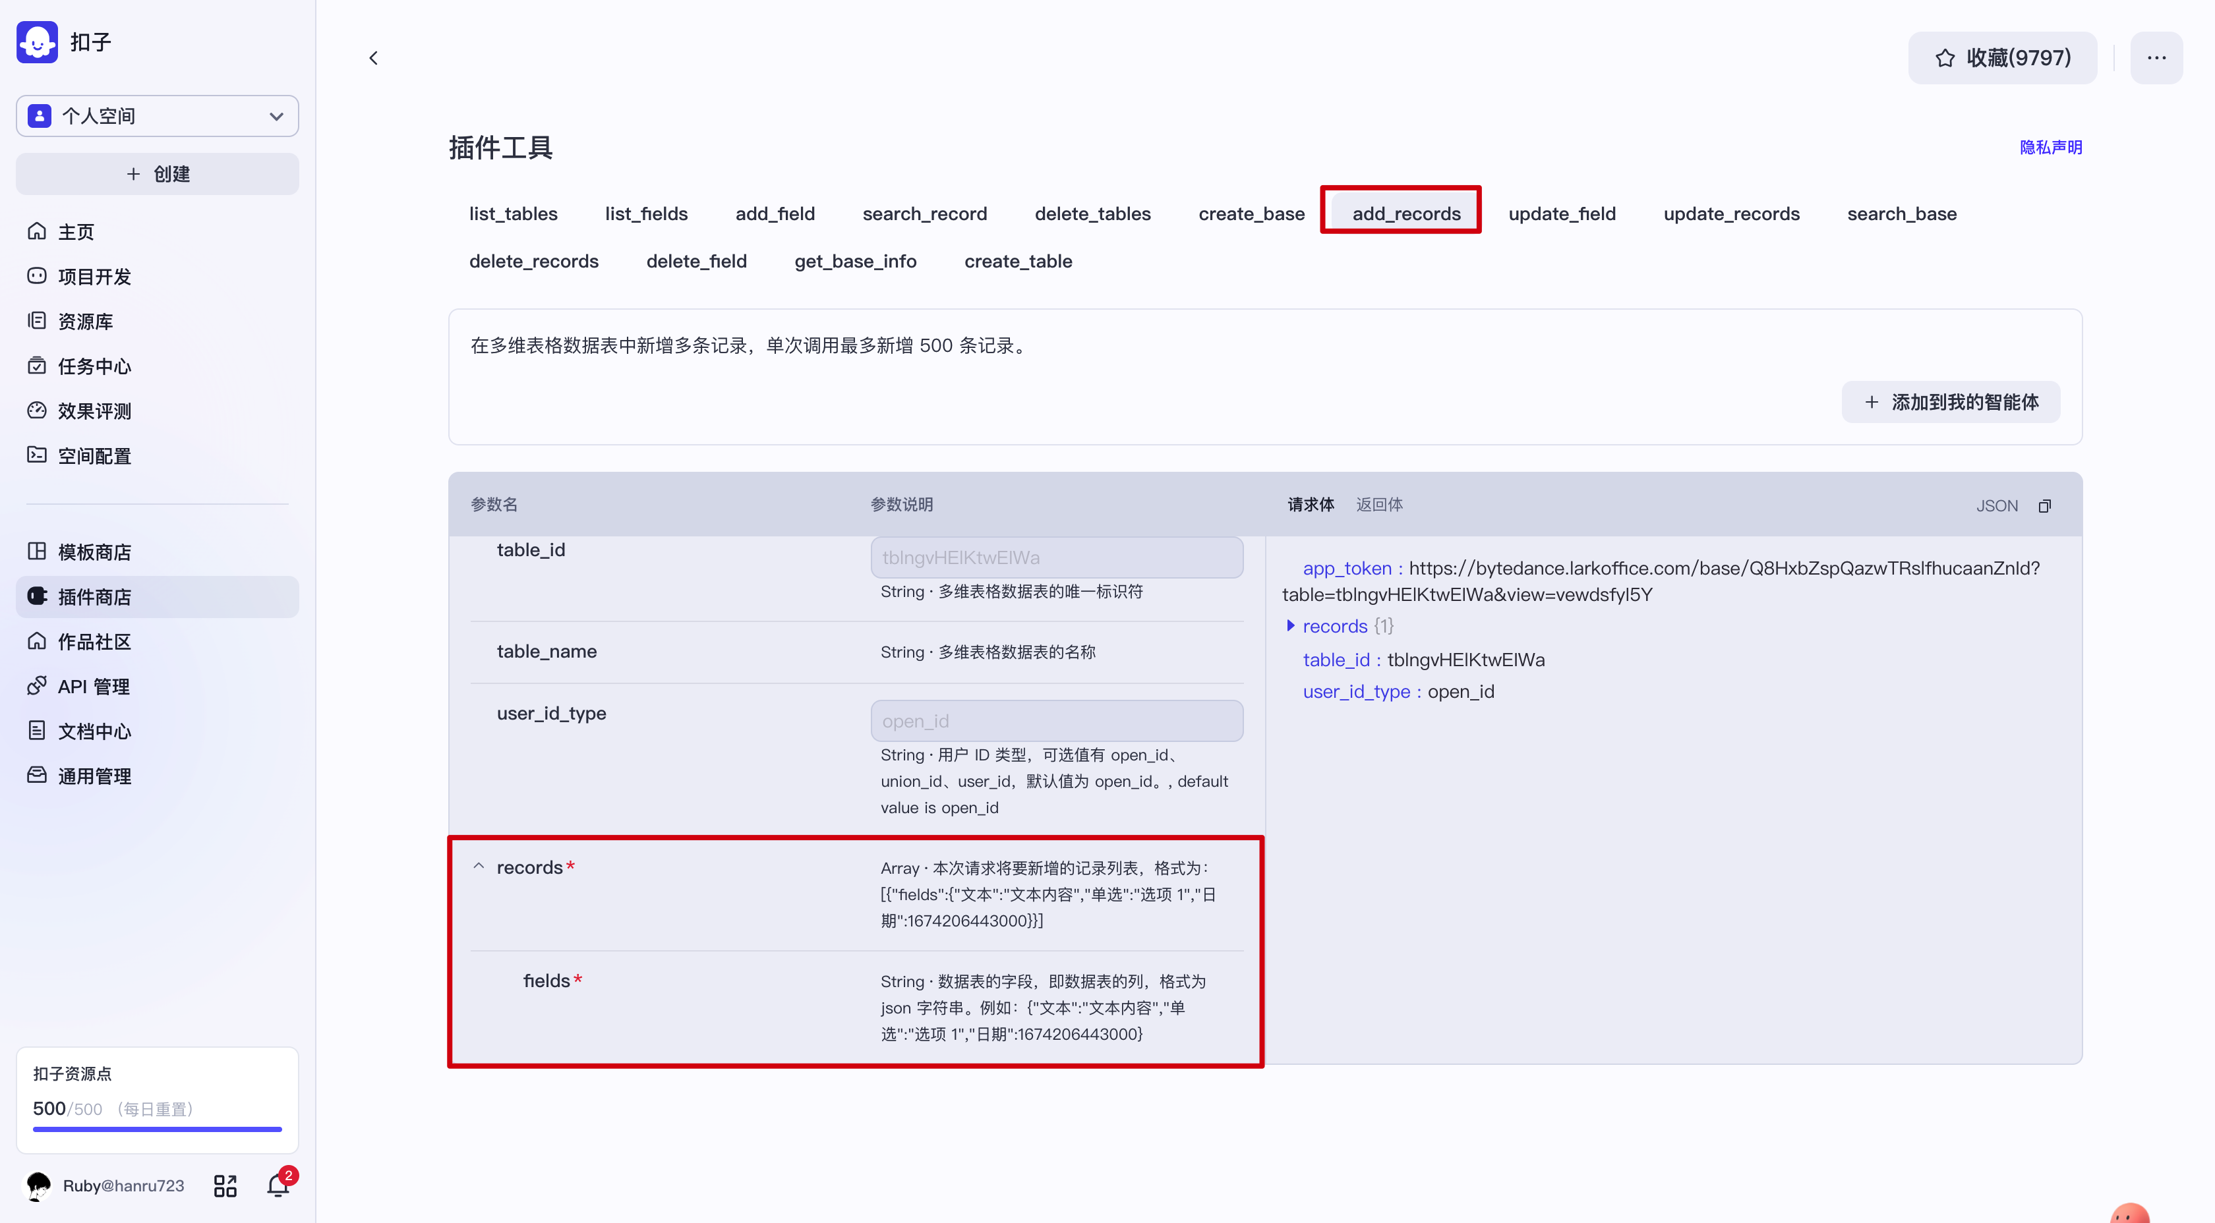Image resolution: width=2215 pixels, height=1223 pixels.
Task: Go to API 管理 page
Action: coord(93,686)
